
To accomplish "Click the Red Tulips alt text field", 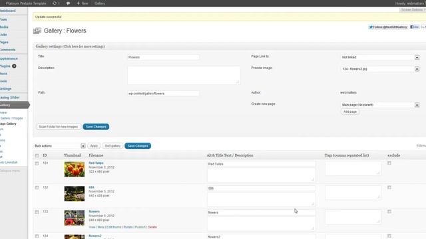I will 262,164.
